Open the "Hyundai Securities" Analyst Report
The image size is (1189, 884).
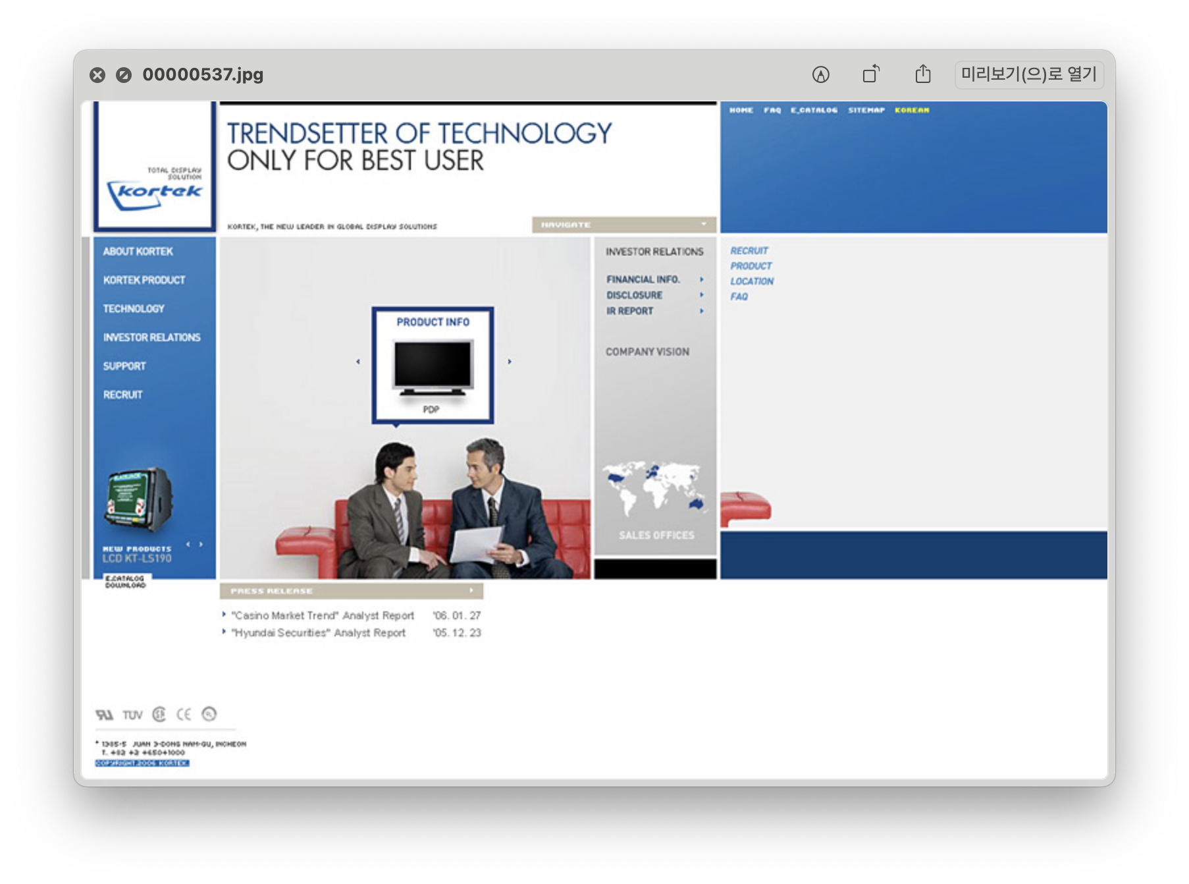[318, 633]
